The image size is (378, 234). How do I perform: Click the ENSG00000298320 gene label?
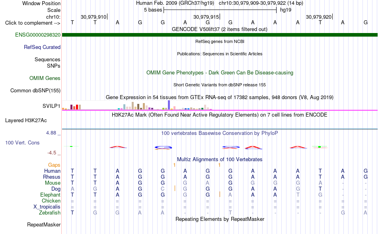point(38,35)
